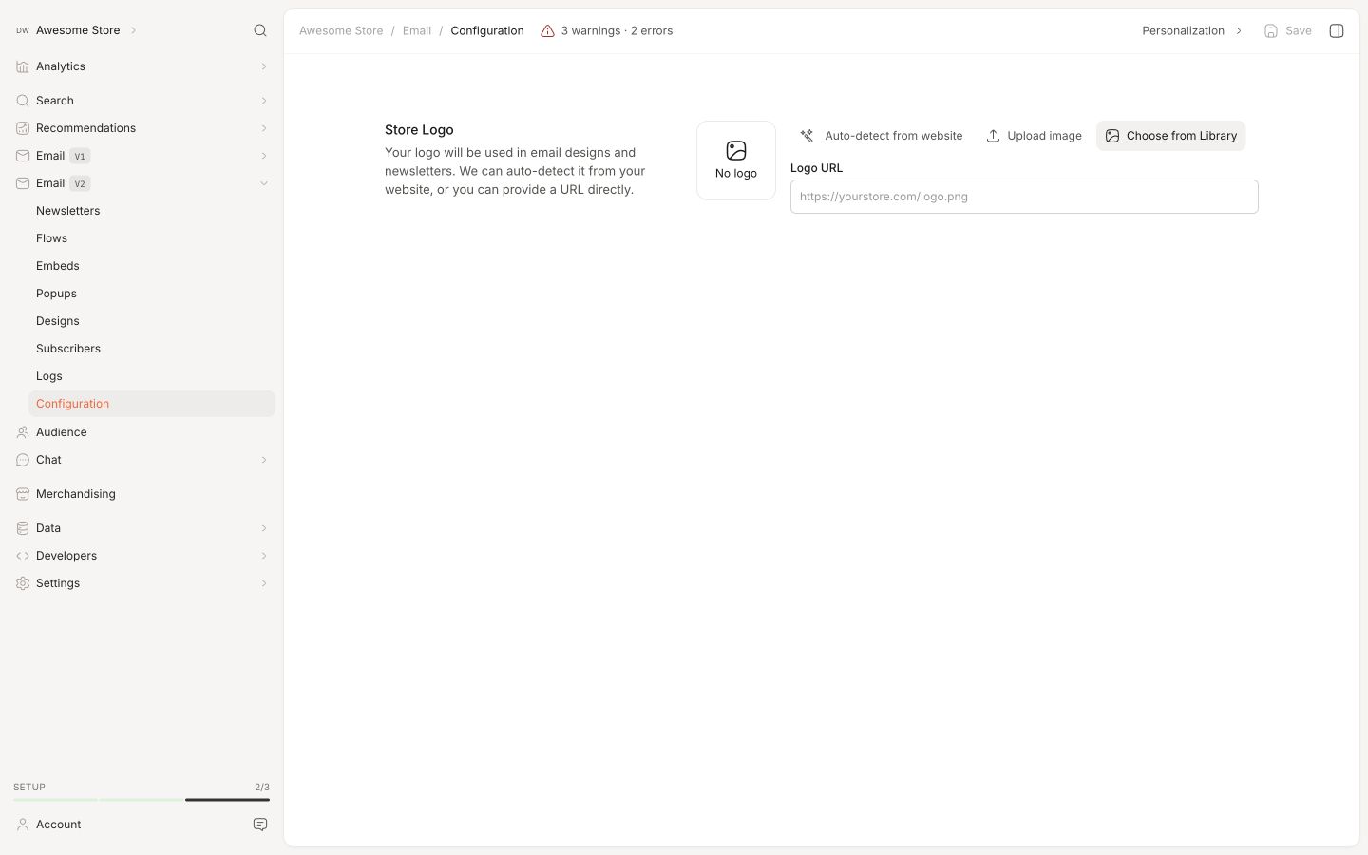1368x855 pixels.
Task: Open the sidebar search icon
Action: [x=260, y=30]
